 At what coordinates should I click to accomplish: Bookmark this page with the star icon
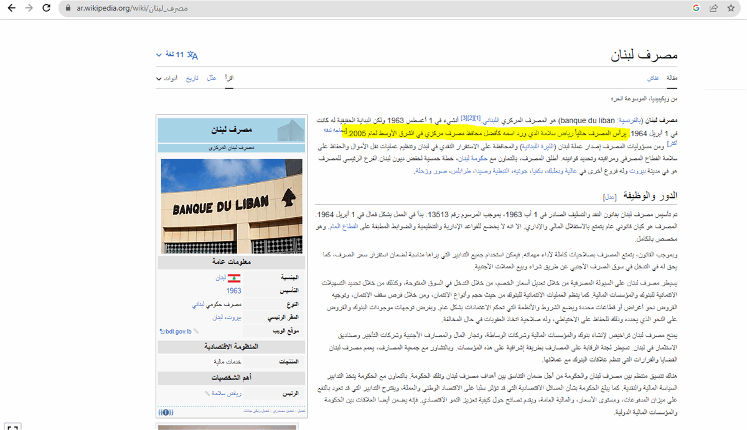tap(730, 9)
